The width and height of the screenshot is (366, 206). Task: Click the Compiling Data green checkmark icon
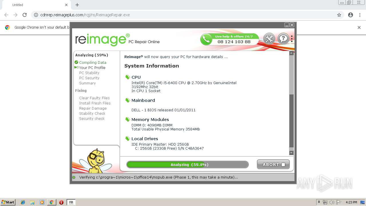[76, 62]
